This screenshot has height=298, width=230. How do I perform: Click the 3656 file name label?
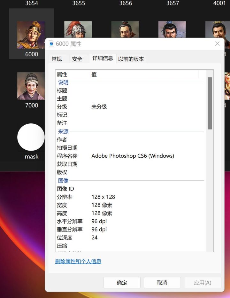click(x=126, y=3)
